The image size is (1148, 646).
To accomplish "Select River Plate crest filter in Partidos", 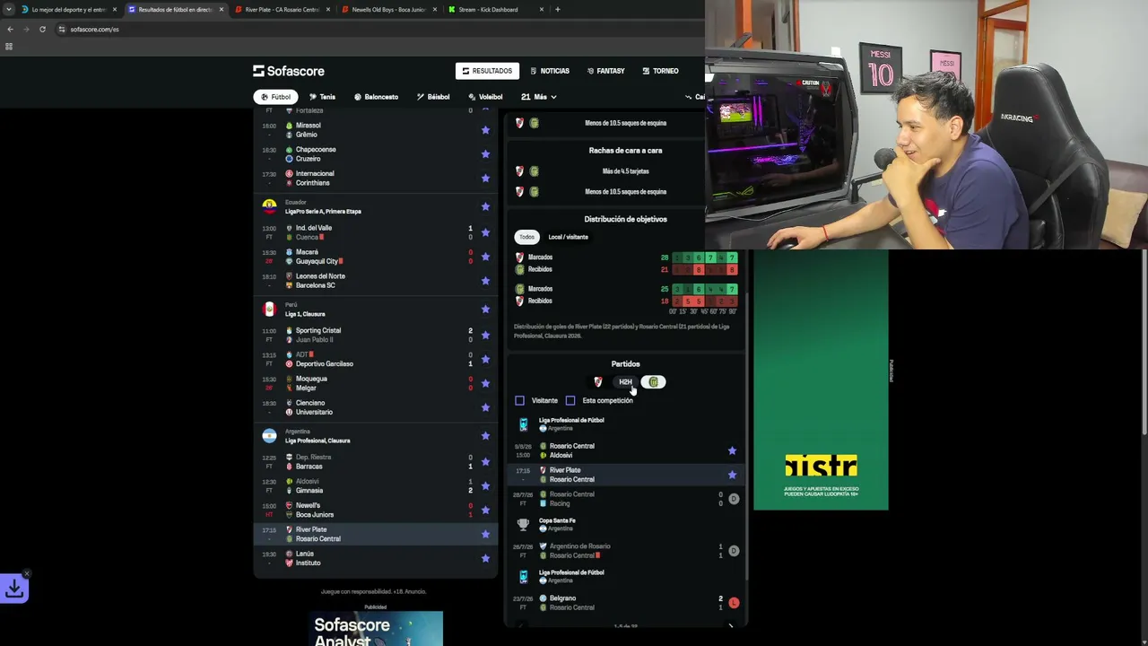I will [x=598, y=382].
